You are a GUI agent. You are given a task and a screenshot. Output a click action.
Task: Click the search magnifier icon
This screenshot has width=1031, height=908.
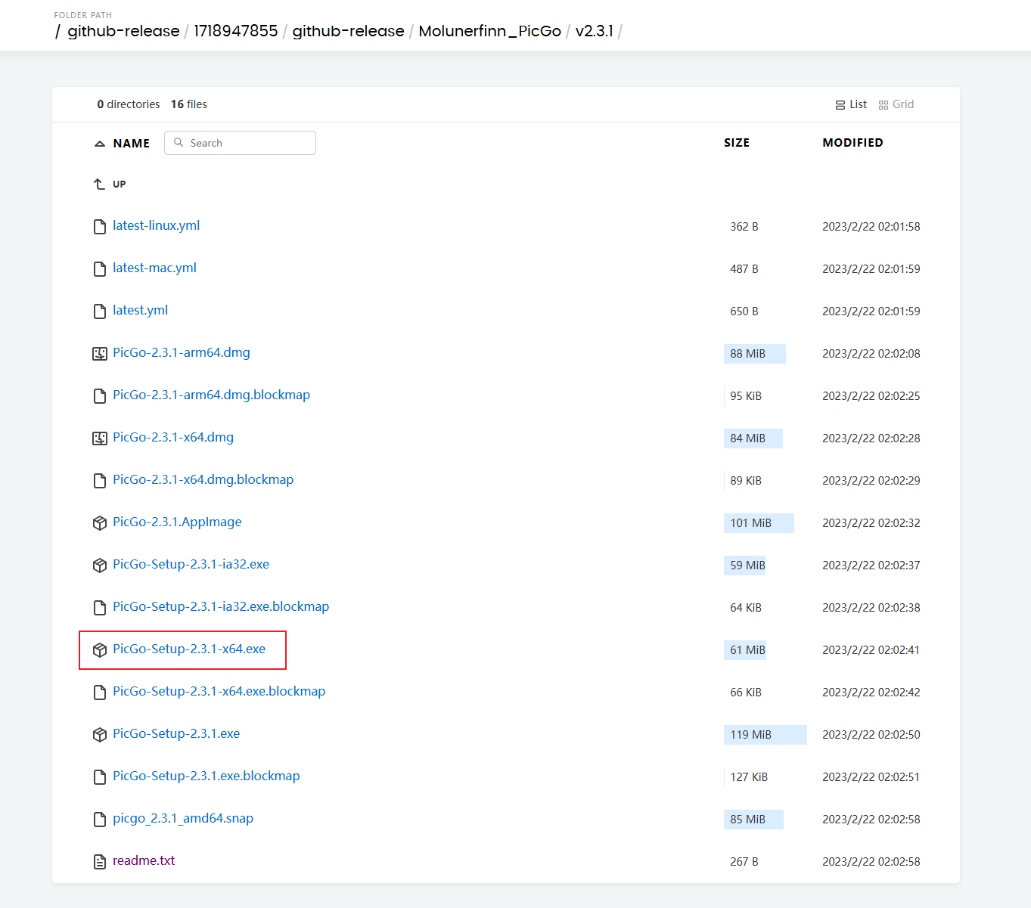click(179, 142)
